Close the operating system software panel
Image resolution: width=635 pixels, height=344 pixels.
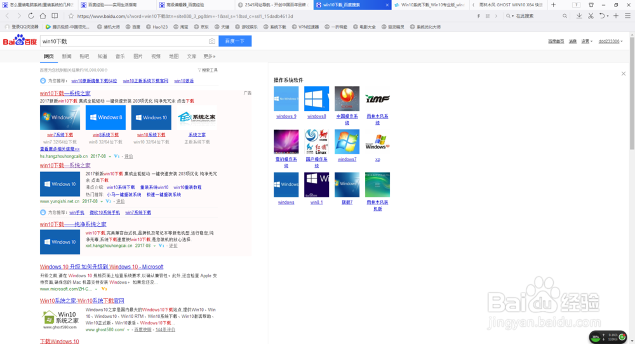[x=624, y=74]
